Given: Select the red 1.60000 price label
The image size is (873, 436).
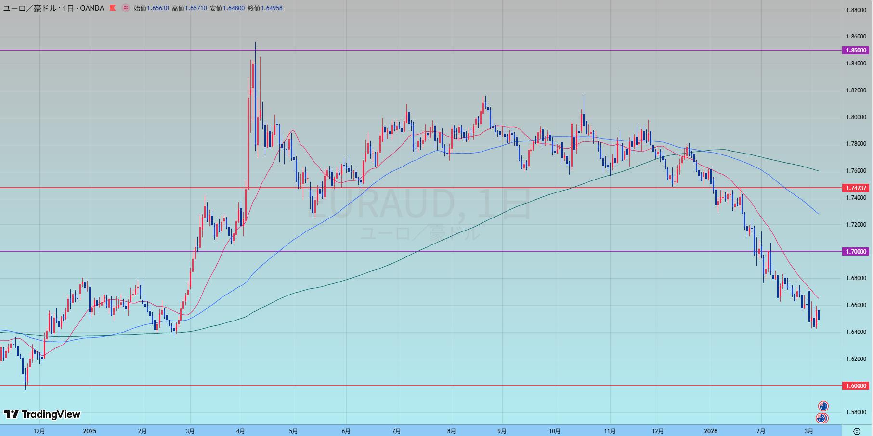Looking at the screenshot, I should coord(856,385).
